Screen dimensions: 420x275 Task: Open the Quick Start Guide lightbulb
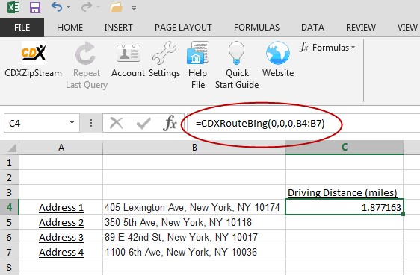[x=236, y=53]
